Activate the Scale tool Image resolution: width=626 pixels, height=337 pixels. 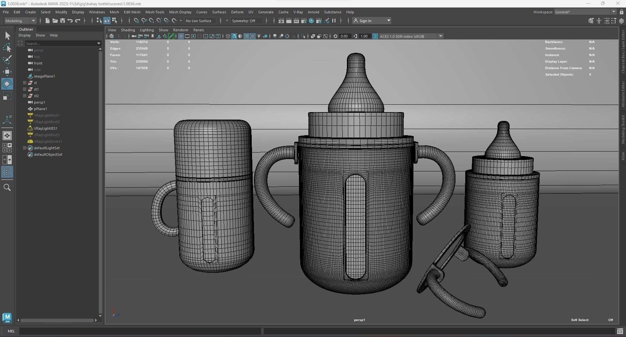[x=7, y=96]
